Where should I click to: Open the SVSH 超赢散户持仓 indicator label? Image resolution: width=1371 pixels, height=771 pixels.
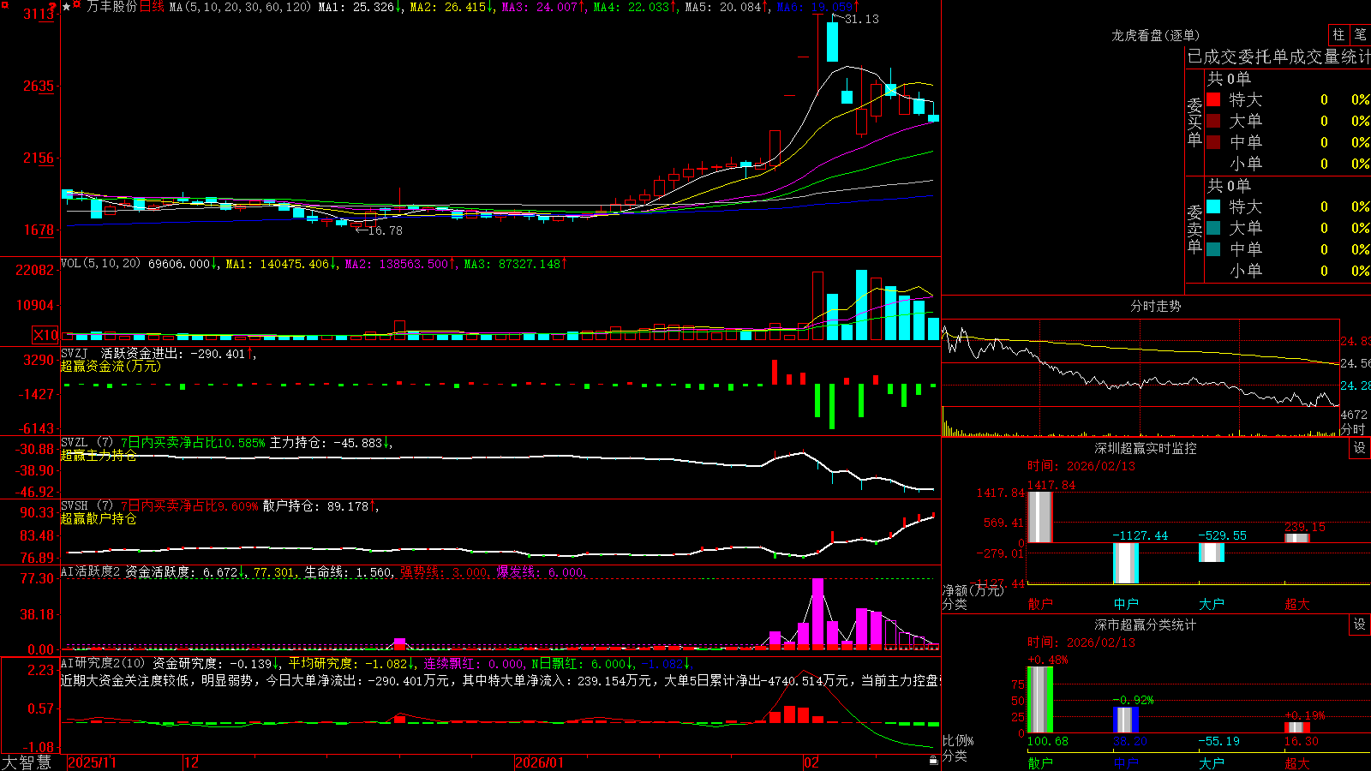(87, 506)
